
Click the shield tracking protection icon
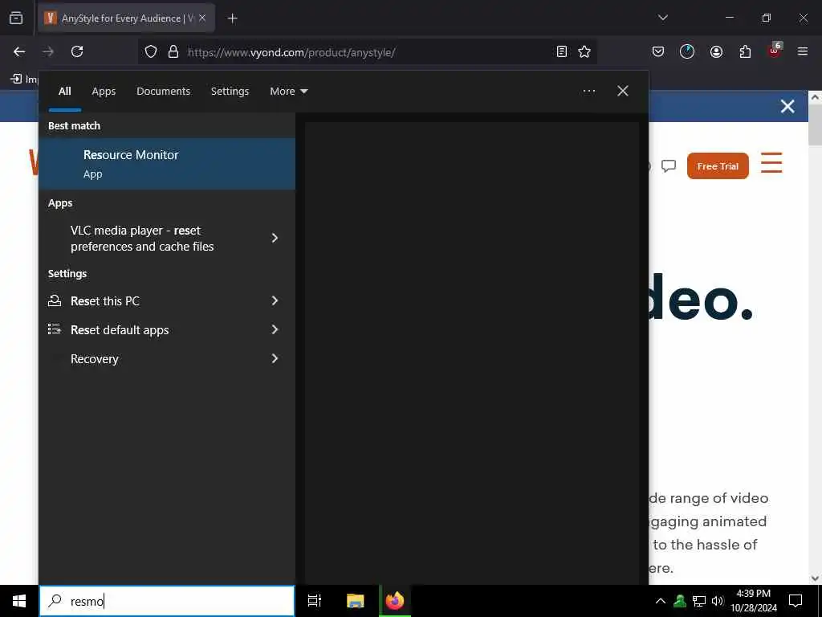click(x=151, y=52)
